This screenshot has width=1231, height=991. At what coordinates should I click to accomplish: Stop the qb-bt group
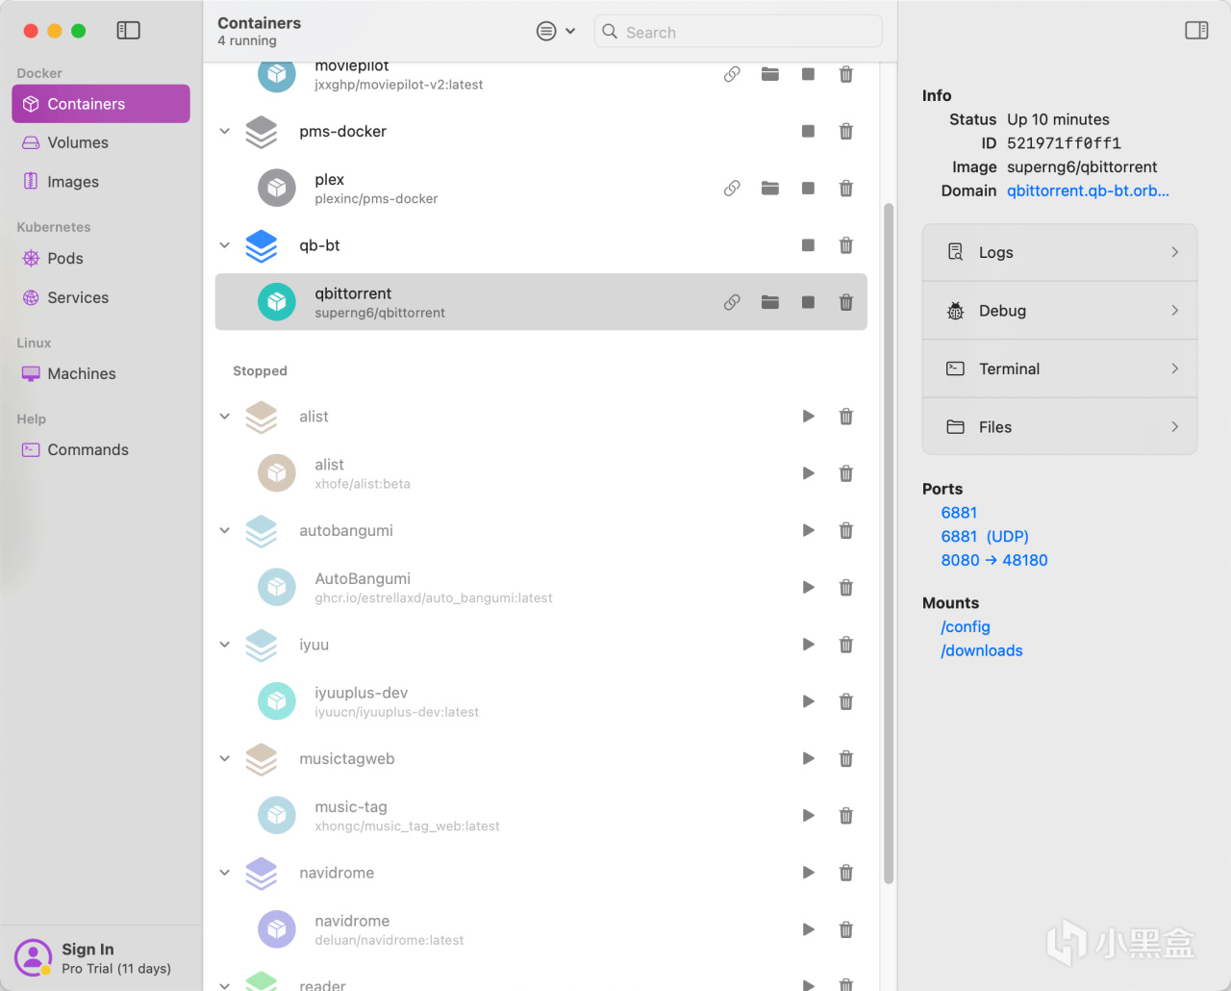point(808,245)
